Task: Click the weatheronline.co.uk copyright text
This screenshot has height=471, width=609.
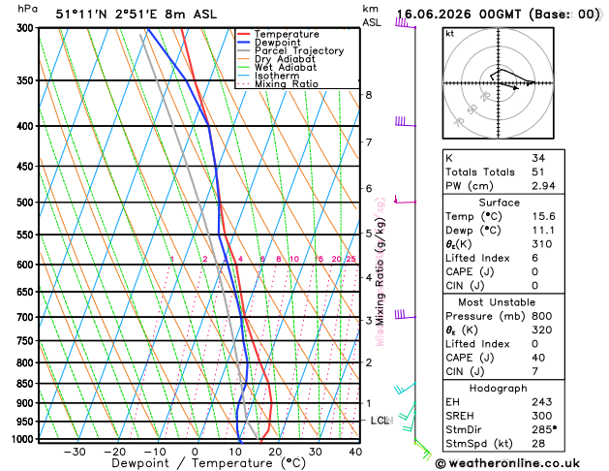Action: point(507,463)
